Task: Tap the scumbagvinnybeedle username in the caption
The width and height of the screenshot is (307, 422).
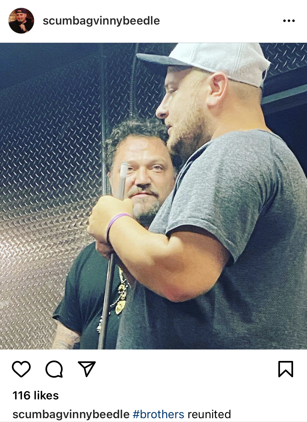Action: [x=71, y=414]
